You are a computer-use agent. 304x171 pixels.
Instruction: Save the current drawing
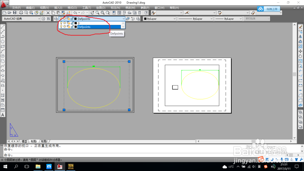[15, 13]
